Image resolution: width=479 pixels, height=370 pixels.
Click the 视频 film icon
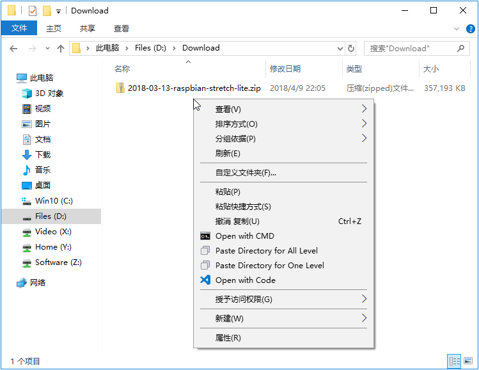(27, 109)
